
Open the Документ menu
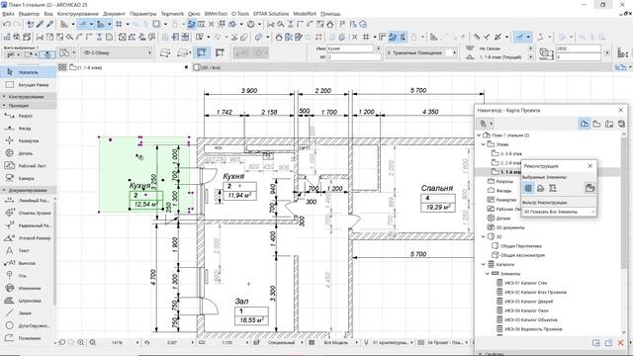coord(114,14)
